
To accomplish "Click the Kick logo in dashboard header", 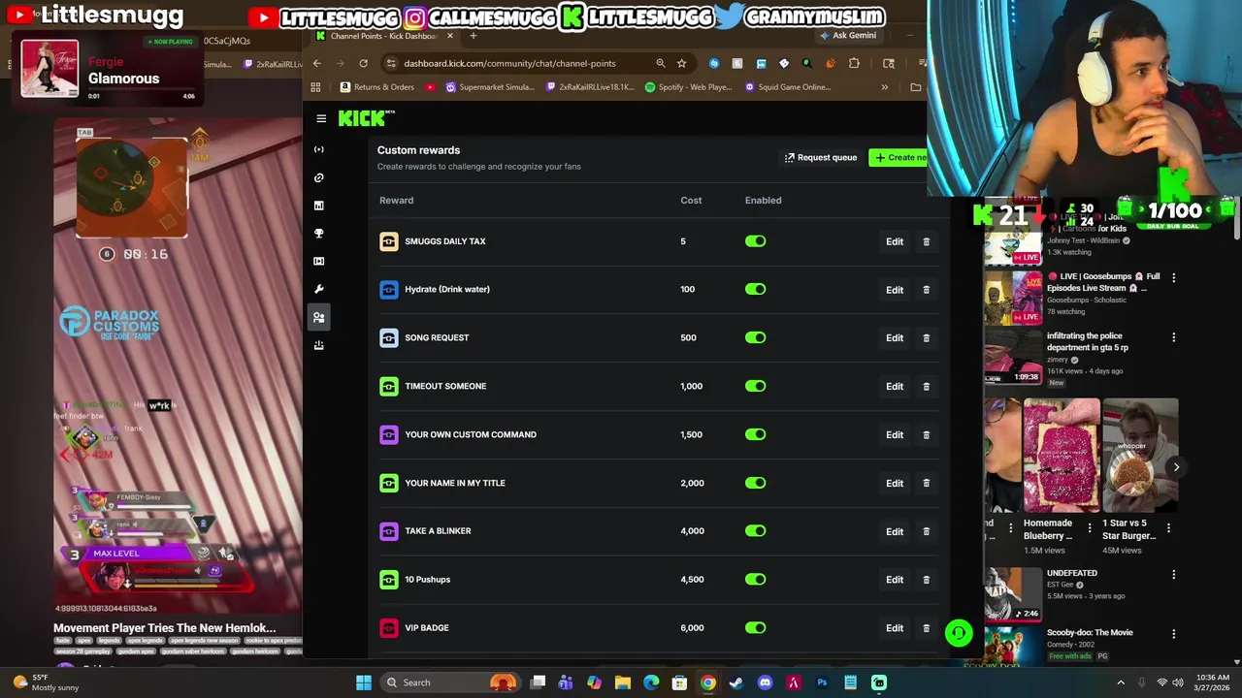I will [366, 118].
